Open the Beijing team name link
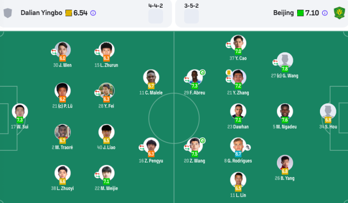The width and height of the screenshot is (348, 203). click(284, 13)
